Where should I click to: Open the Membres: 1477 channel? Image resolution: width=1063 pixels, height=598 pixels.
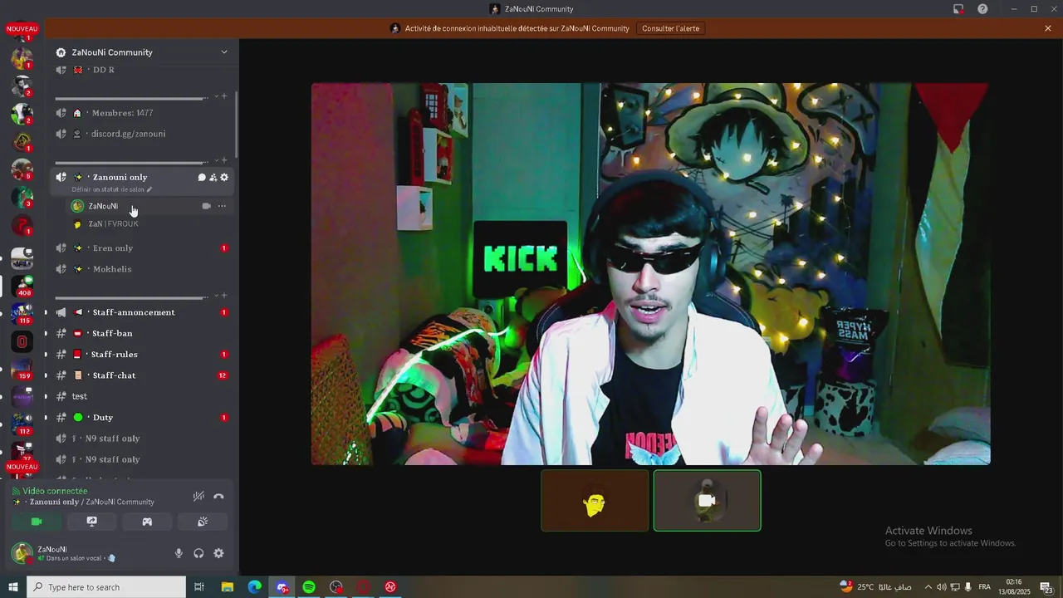[141, 113]
